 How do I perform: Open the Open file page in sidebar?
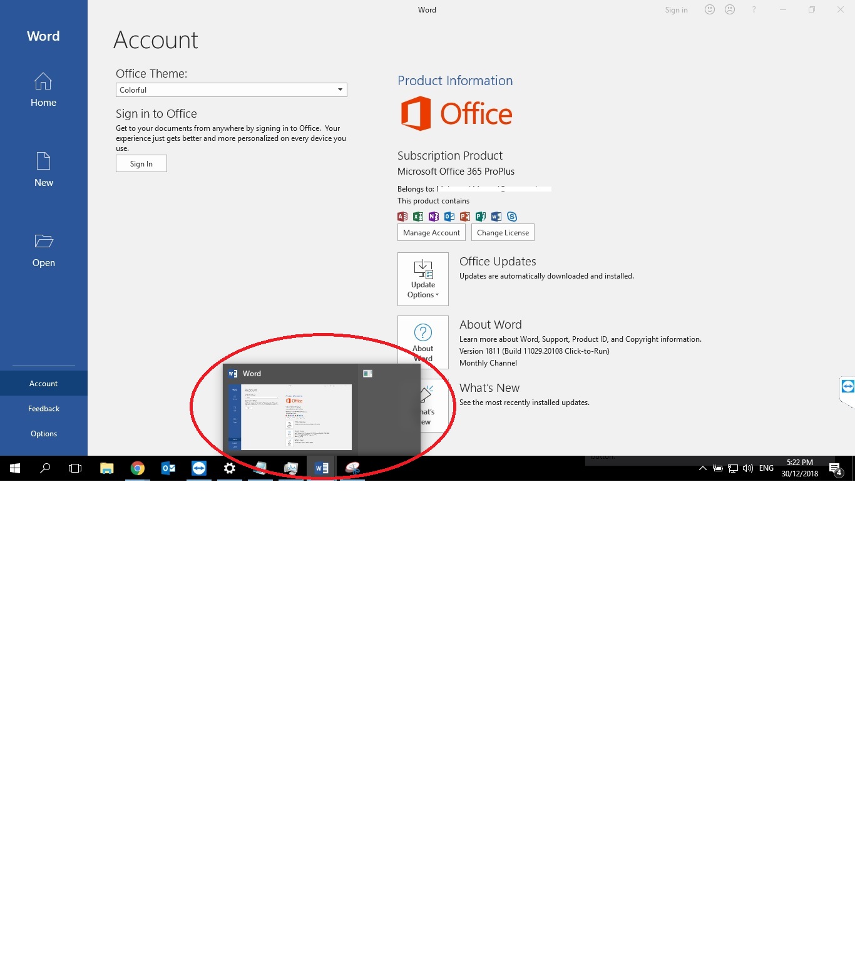(x=43, y=250)
